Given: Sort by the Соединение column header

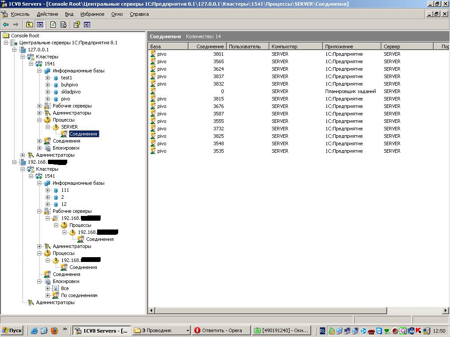Looking at the screenshot, I should point(207,46).
